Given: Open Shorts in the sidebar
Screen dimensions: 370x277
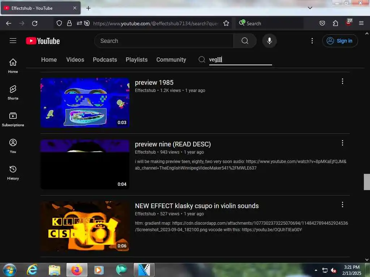Looking at the screenshot, I should tap(13, 93).
